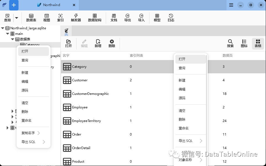Image resolution: width=266 pixels, height=166 pixels.
Task: Choose 删除 in the right context menu
Action: click(x=191, y=119)
